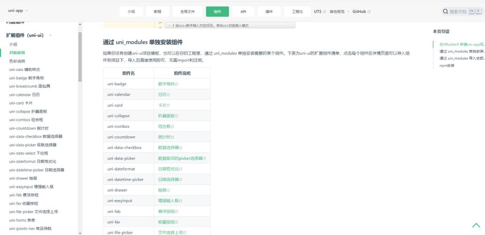
Task: Jump to npm安装 page section
Action: pos(446,65)
